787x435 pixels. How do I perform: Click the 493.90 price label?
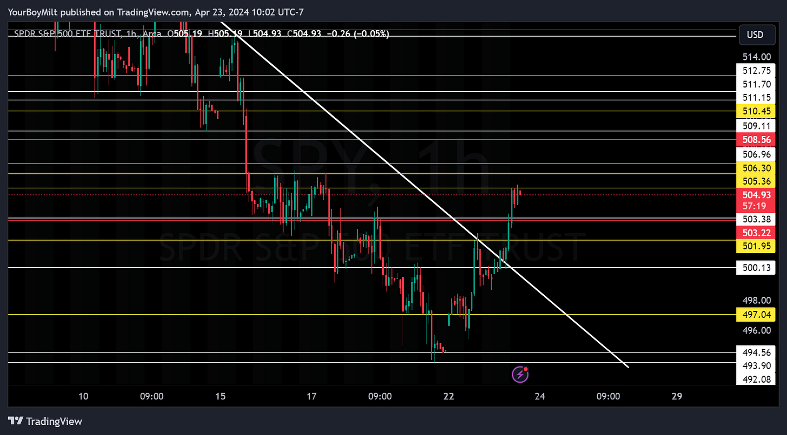pyautogui.click(x=756, y=366)
